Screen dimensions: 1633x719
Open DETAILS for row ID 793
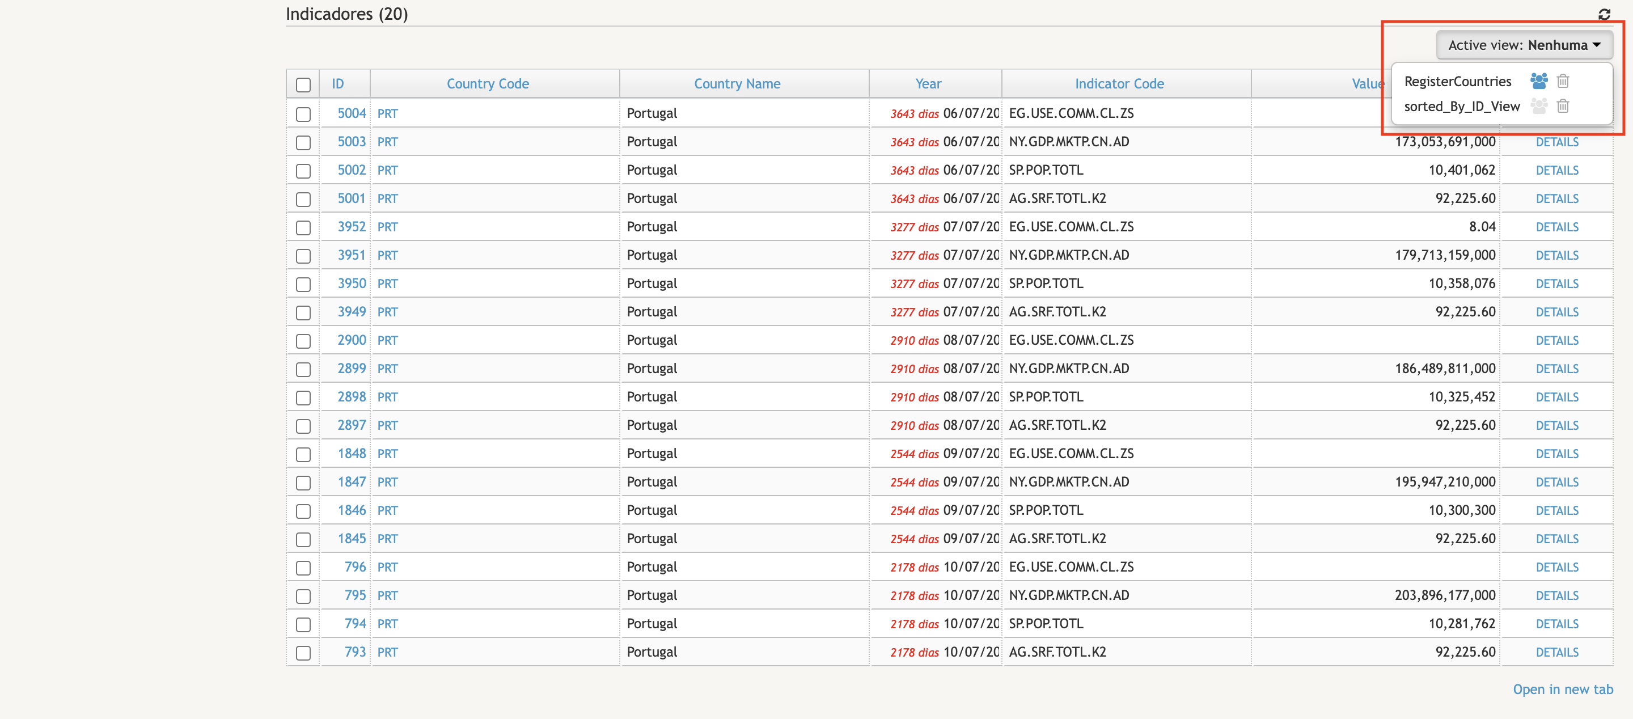click(x=1557, y=653)
